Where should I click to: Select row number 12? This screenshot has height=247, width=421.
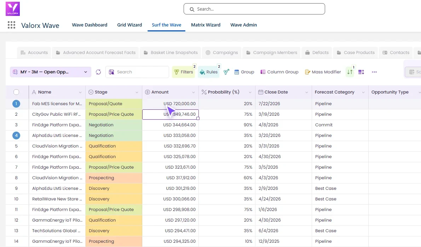[16, 220]
